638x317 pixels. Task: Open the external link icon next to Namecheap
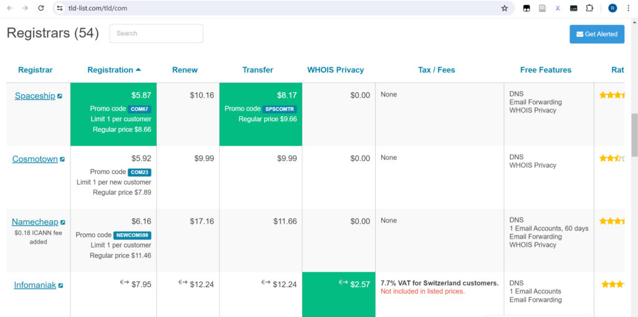pyautogui.click(x=63, y=223)
